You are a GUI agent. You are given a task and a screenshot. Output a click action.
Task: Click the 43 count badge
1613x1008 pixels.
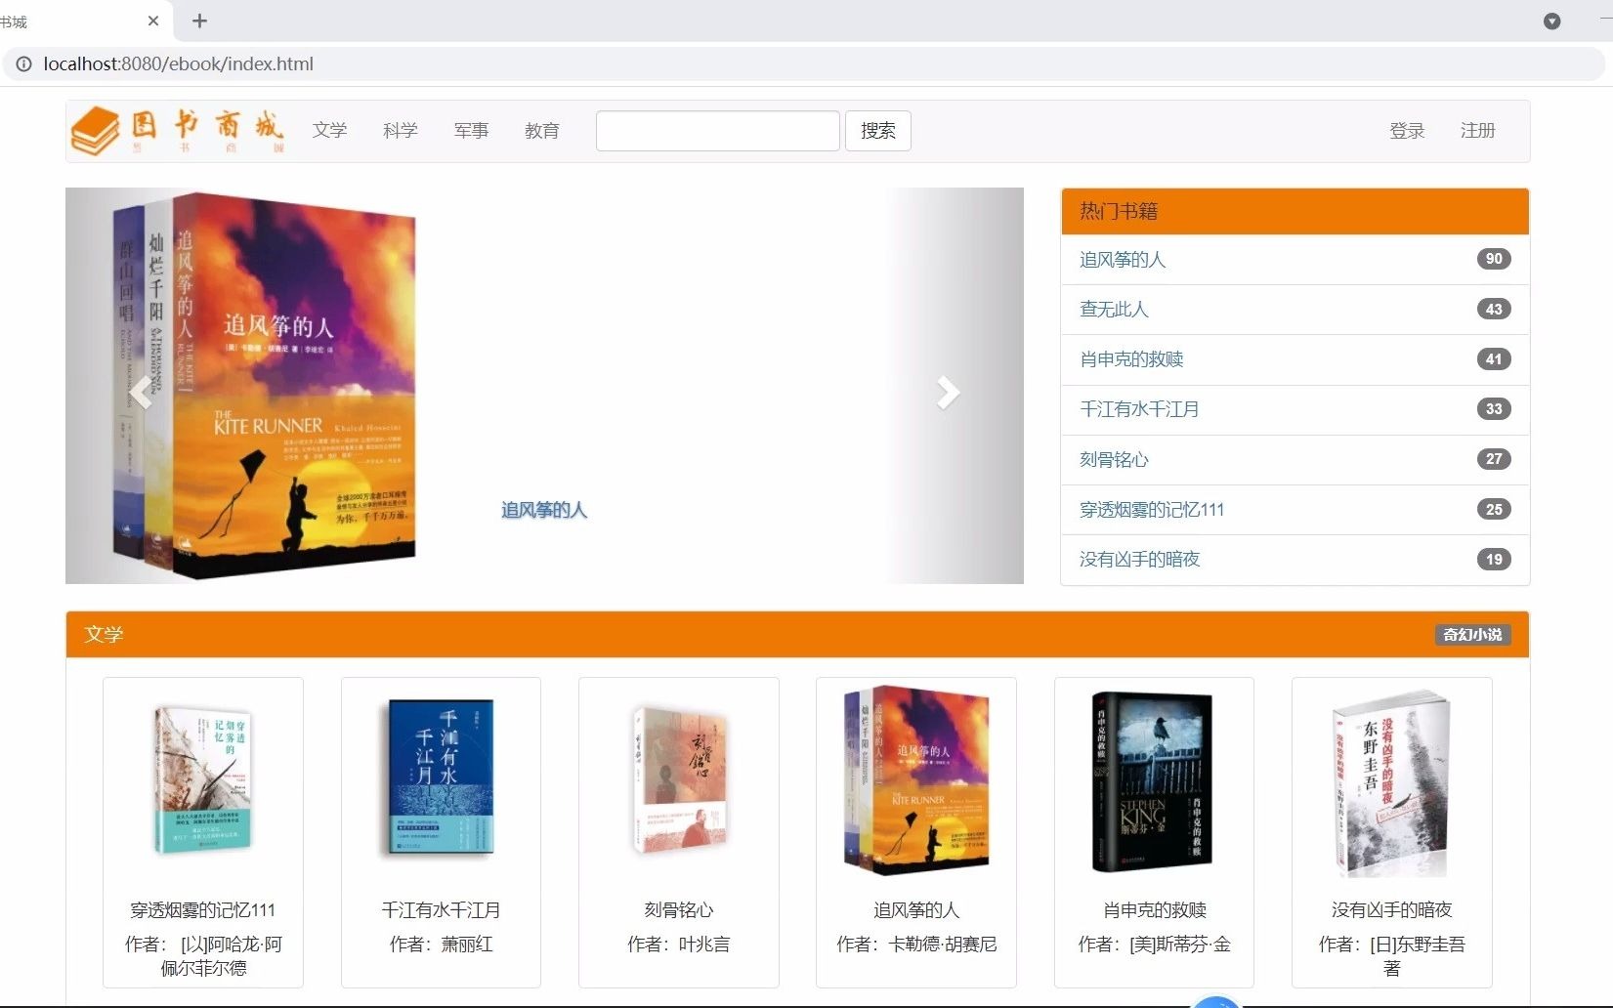tap(1494, 309)
